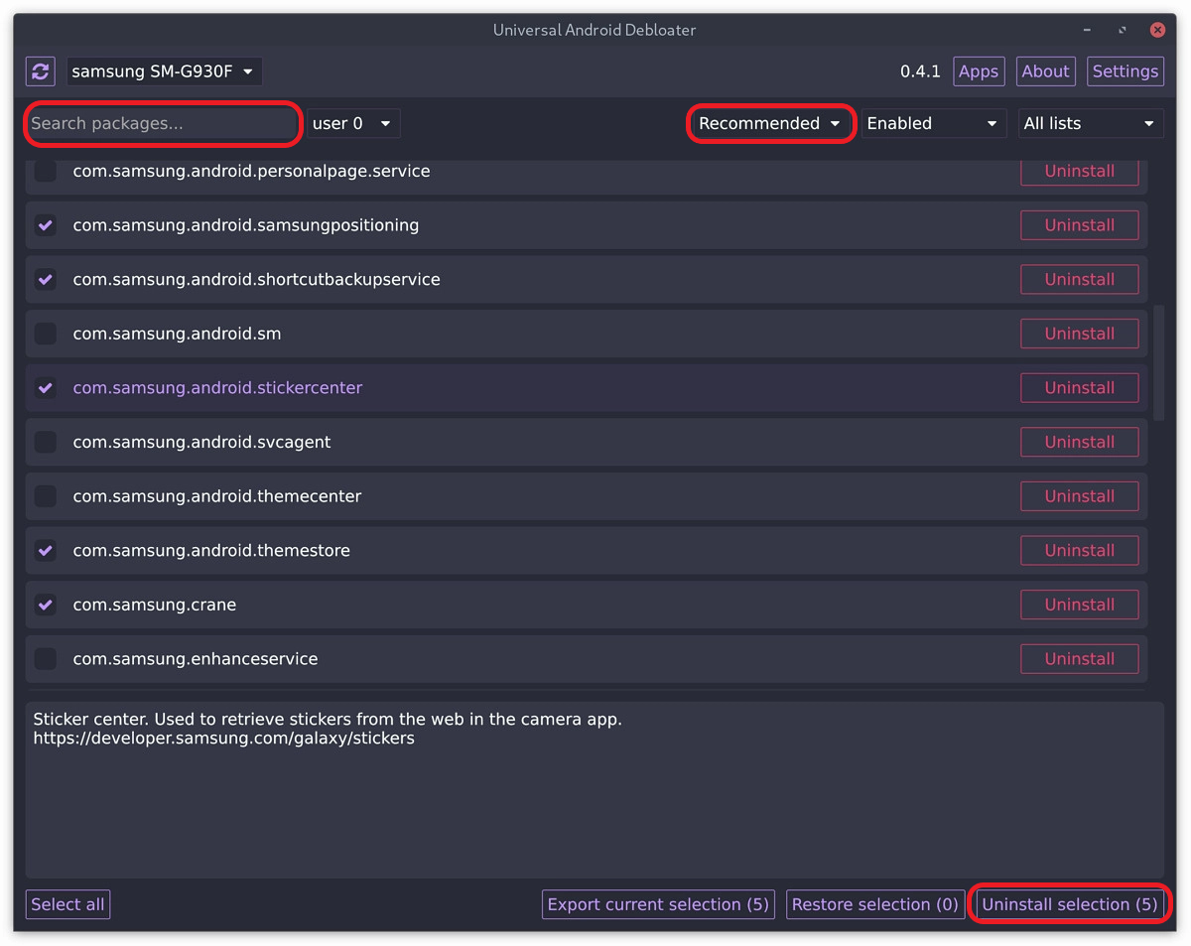The height and width of the screenshot is (946, 1191).
Task: Click the refresh device list icon
Action: click(x=41, y=71)
